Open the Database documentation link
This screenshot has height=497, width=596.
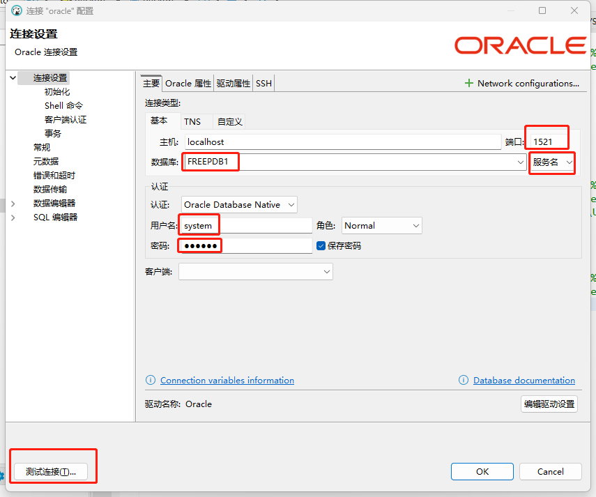point(524,381)
